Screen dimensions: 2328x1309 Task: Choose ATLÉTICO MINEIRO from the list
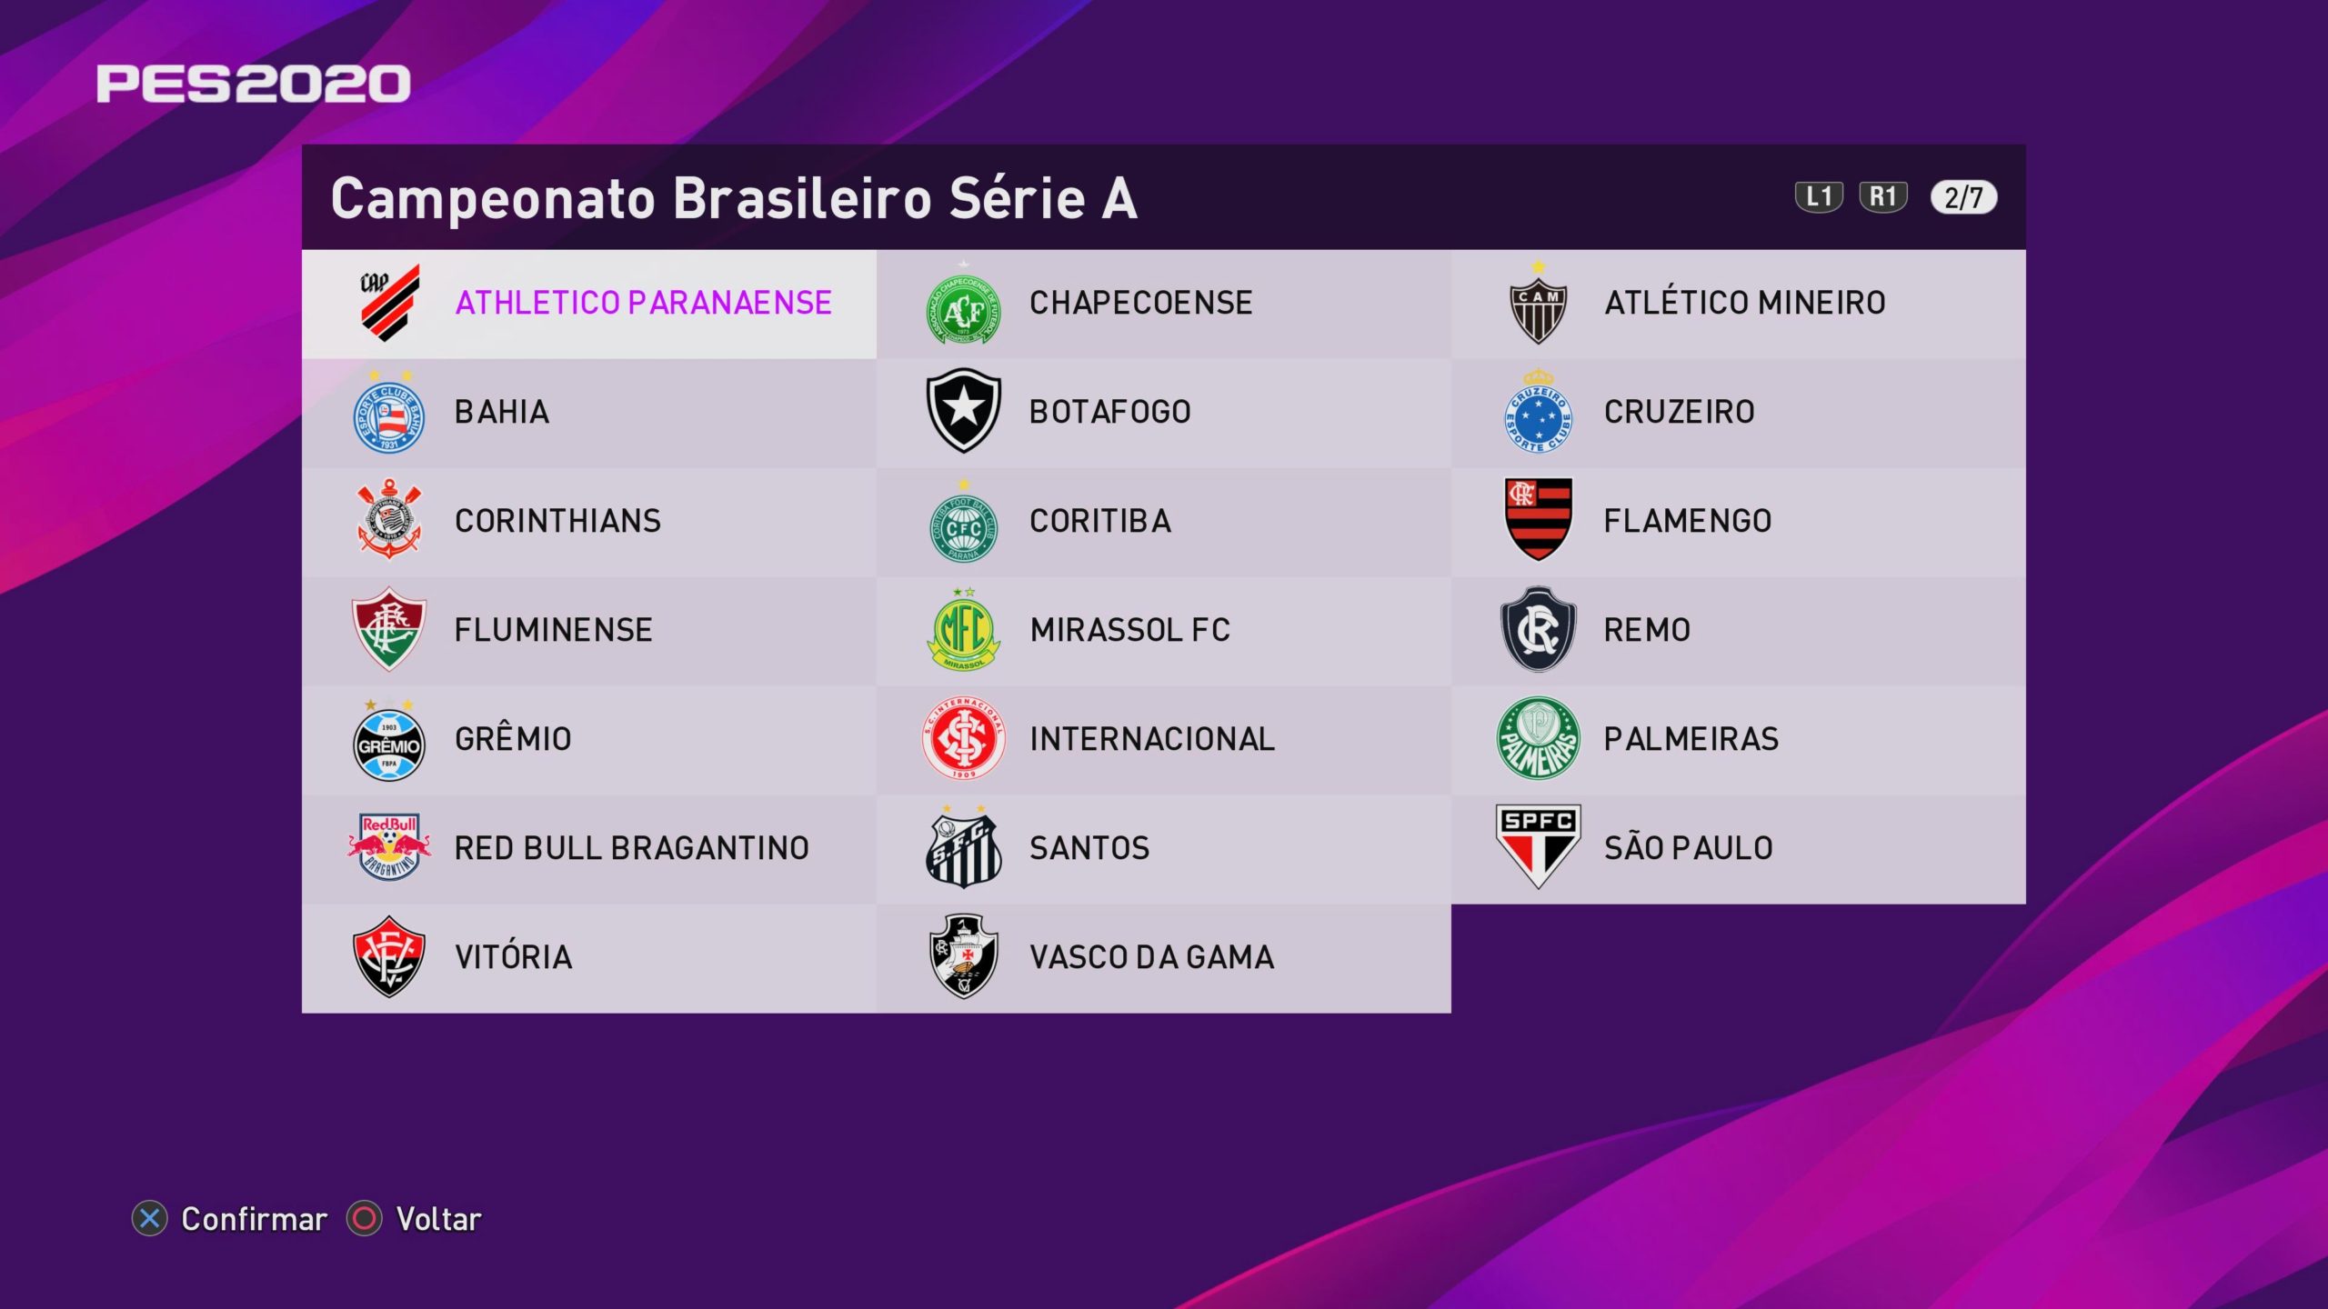click(1744, 303)
